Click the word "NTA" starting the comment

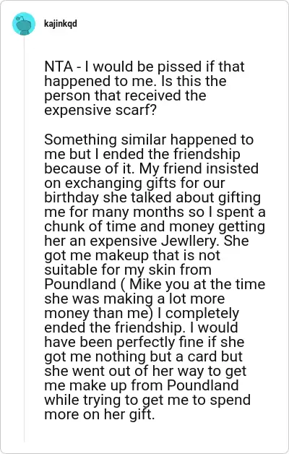pyautogui.click(x=59, y=67)
